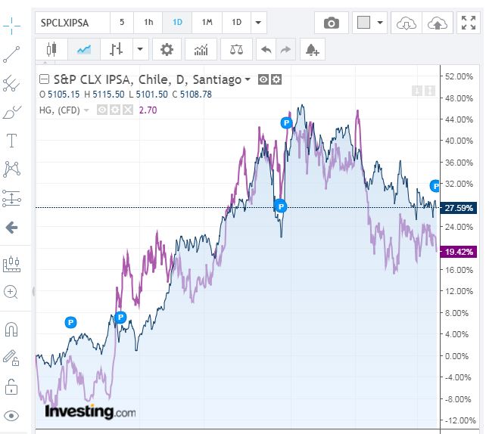Open the layout square selector

tap(363, 23)
